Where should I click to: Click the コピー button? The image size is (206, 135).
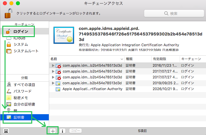coord(76,131)
